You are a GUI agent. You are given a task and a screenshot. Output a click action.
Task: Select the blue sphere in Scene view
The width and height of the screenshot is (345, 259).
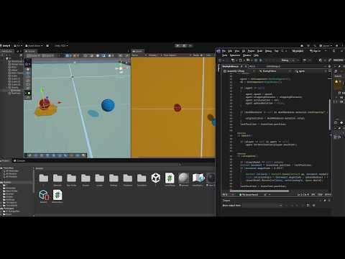[x=108, y=105]
